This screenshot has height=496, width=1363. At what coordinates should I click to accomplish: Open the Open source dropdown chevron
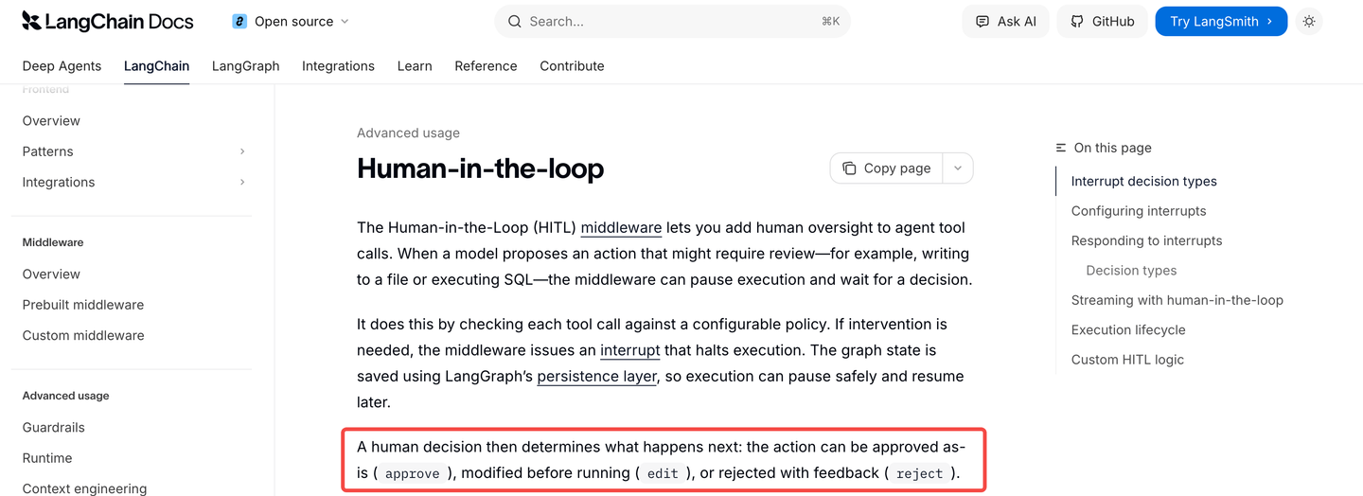345,21
